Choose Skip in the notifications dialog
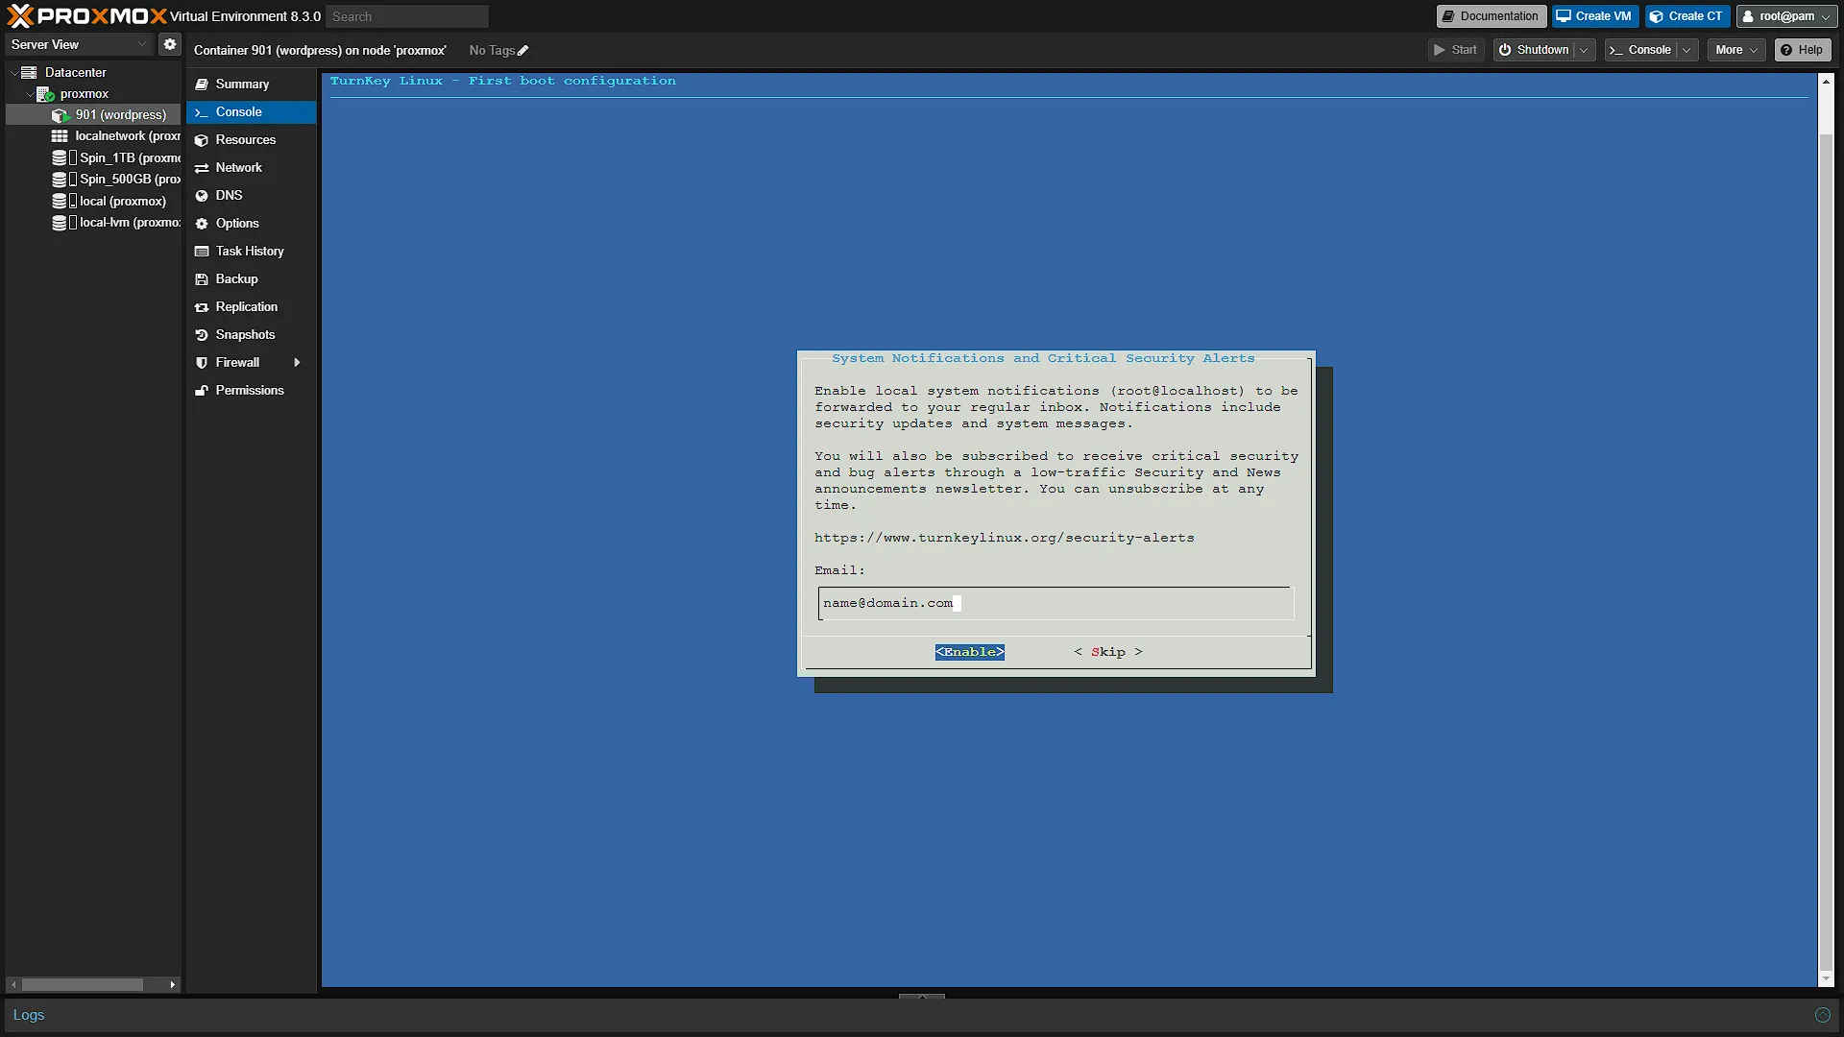The image size is (1844, 1037). point(1108,652)
